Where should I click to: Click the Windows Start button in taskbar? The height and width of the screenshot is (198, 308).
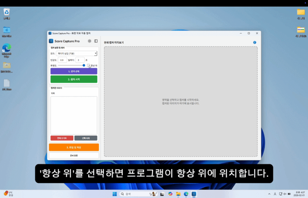click(115, 194)
